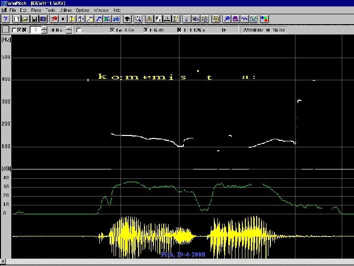The height and width of the screenshot is (266, 354).
Task: Click the dotted spectrogram pattern icon
Action: tap(205, 19)
